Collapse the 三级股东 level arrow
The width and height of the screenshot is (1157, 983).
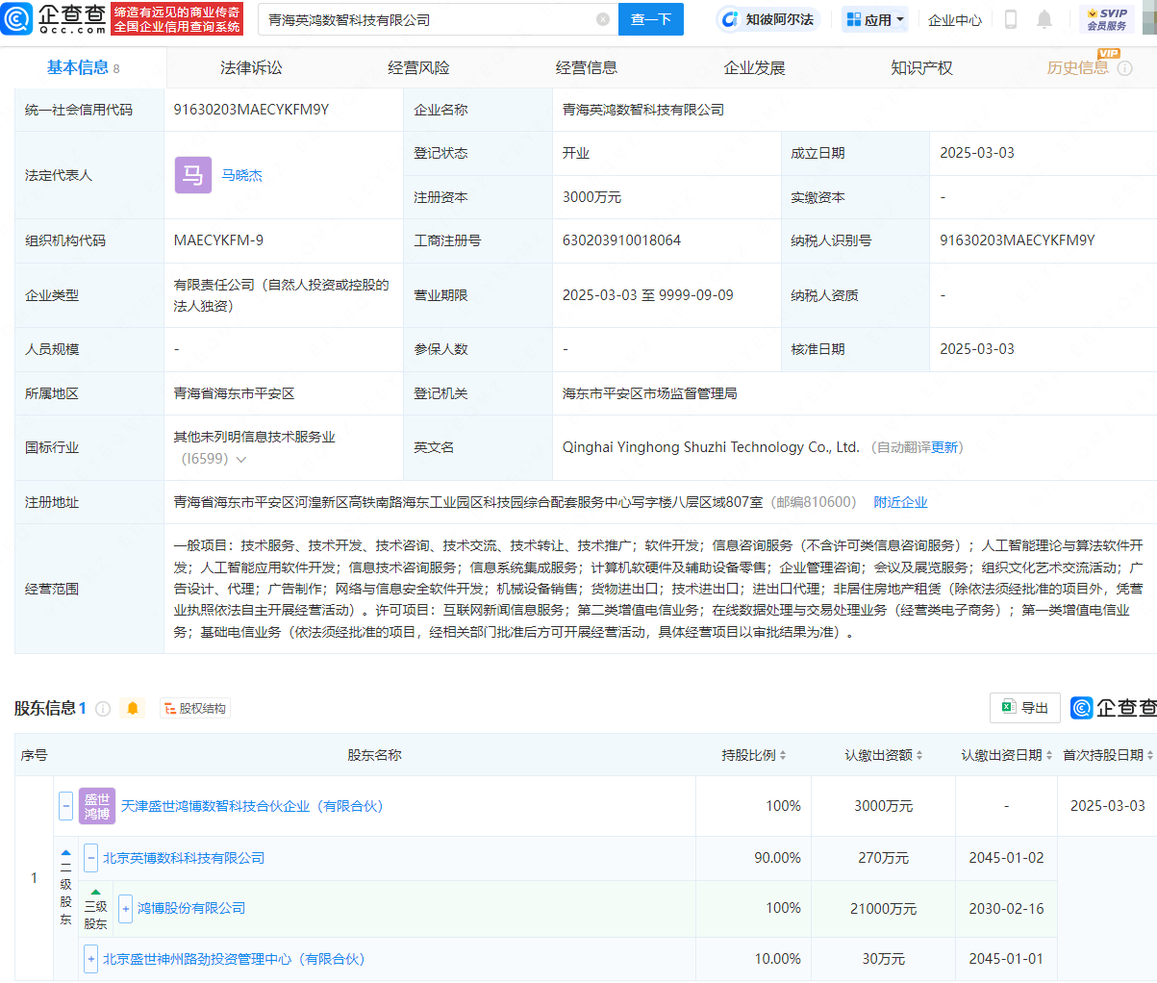(x=95, y=892)
